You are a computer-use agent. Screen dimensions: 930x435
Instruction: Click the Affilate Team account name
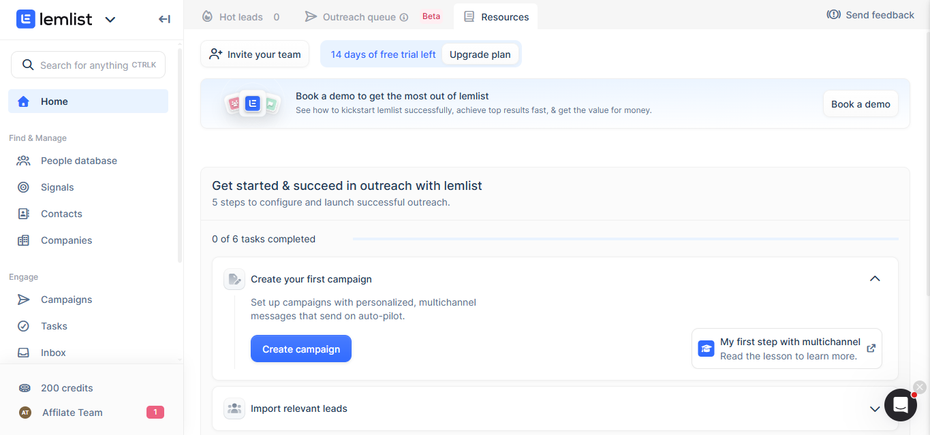[x=72, y=413]
